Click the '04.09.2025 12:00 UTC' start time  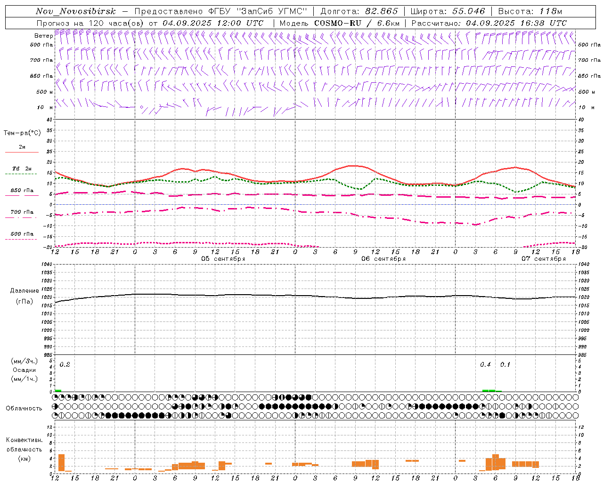[213, 23]
